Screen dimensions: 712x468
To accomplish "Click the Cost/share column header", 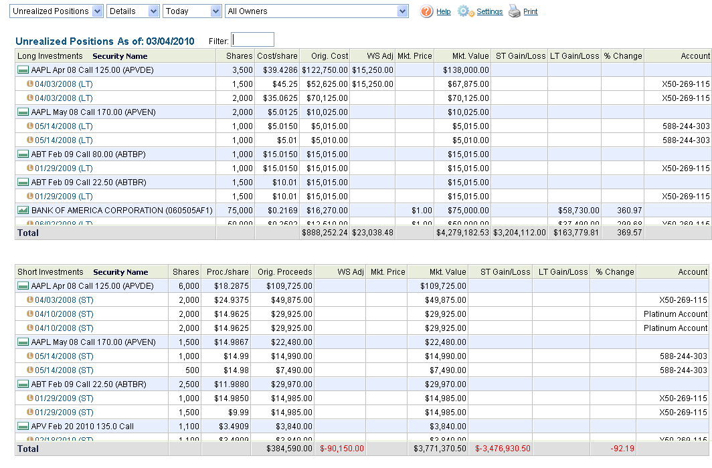I will 277,55.
